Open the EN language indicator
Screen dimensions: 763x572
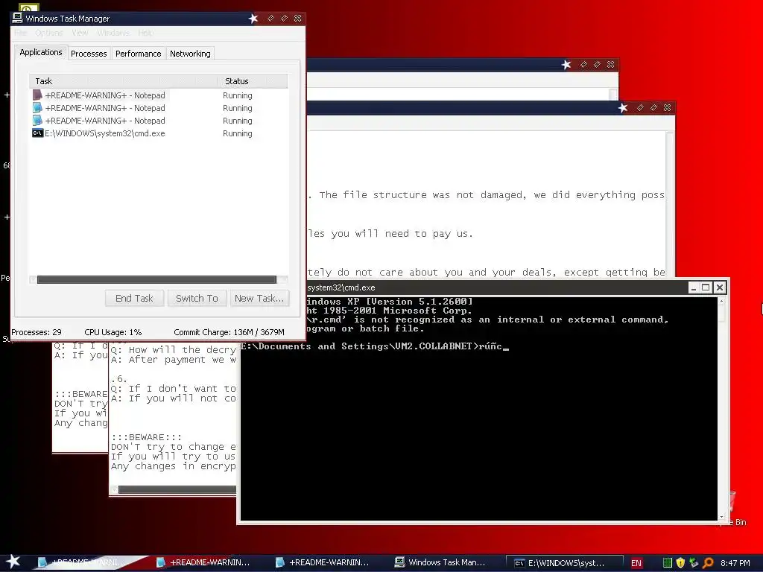click(x=636, y=563)
